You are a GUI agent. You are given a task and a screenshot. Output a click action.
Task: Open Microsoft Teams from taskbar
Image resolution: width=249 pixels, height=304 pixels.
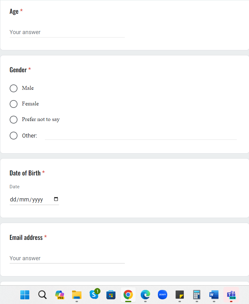(231, 295)
